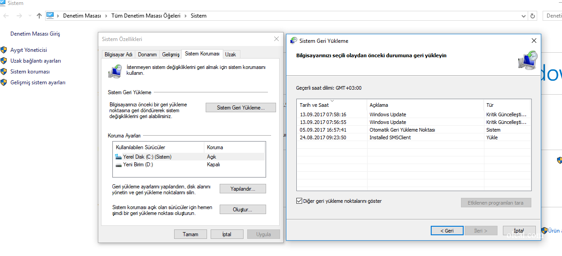Select restore point 13.09.2017 07:58:16
This screenshot has width=562, height=256.
[x=414, y=114]
